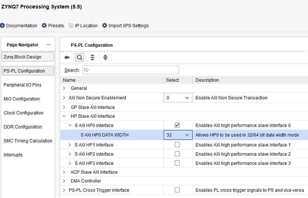The image size is (308, 198).
Task: Expand the DMA Controller chevron
Action: [x=64, y=181]
